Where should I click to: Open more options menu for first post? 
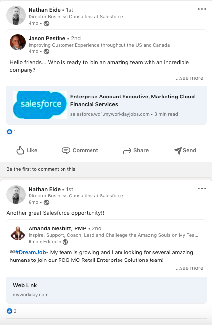202,9
